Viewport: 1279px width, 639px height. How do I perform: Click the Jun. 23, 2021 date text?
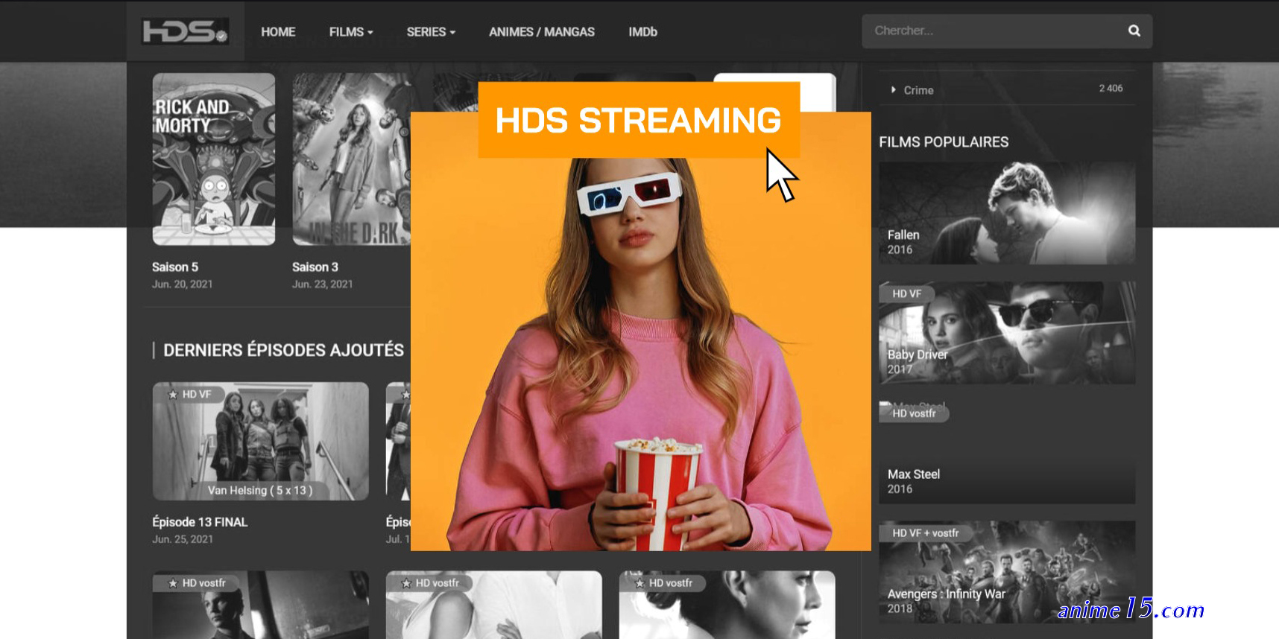point(323,284)
